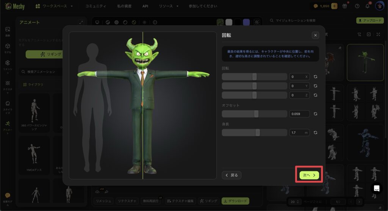This screenshot has height=211, width=388.
Task: Go to the API menu item
Action: pyautogui.click(x=145, y=6)
